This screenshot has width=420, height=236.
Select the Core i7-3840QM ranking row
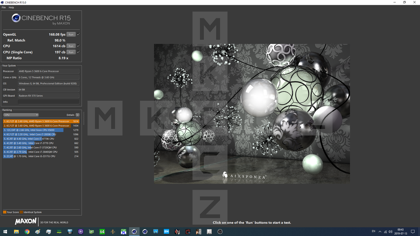[x=41, y=152]
